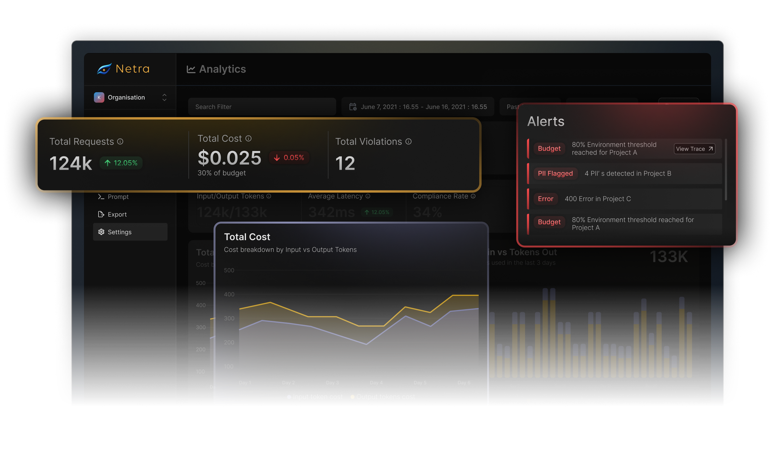Click the 0.05% decrease badge beside $0.025

[289, 158]
